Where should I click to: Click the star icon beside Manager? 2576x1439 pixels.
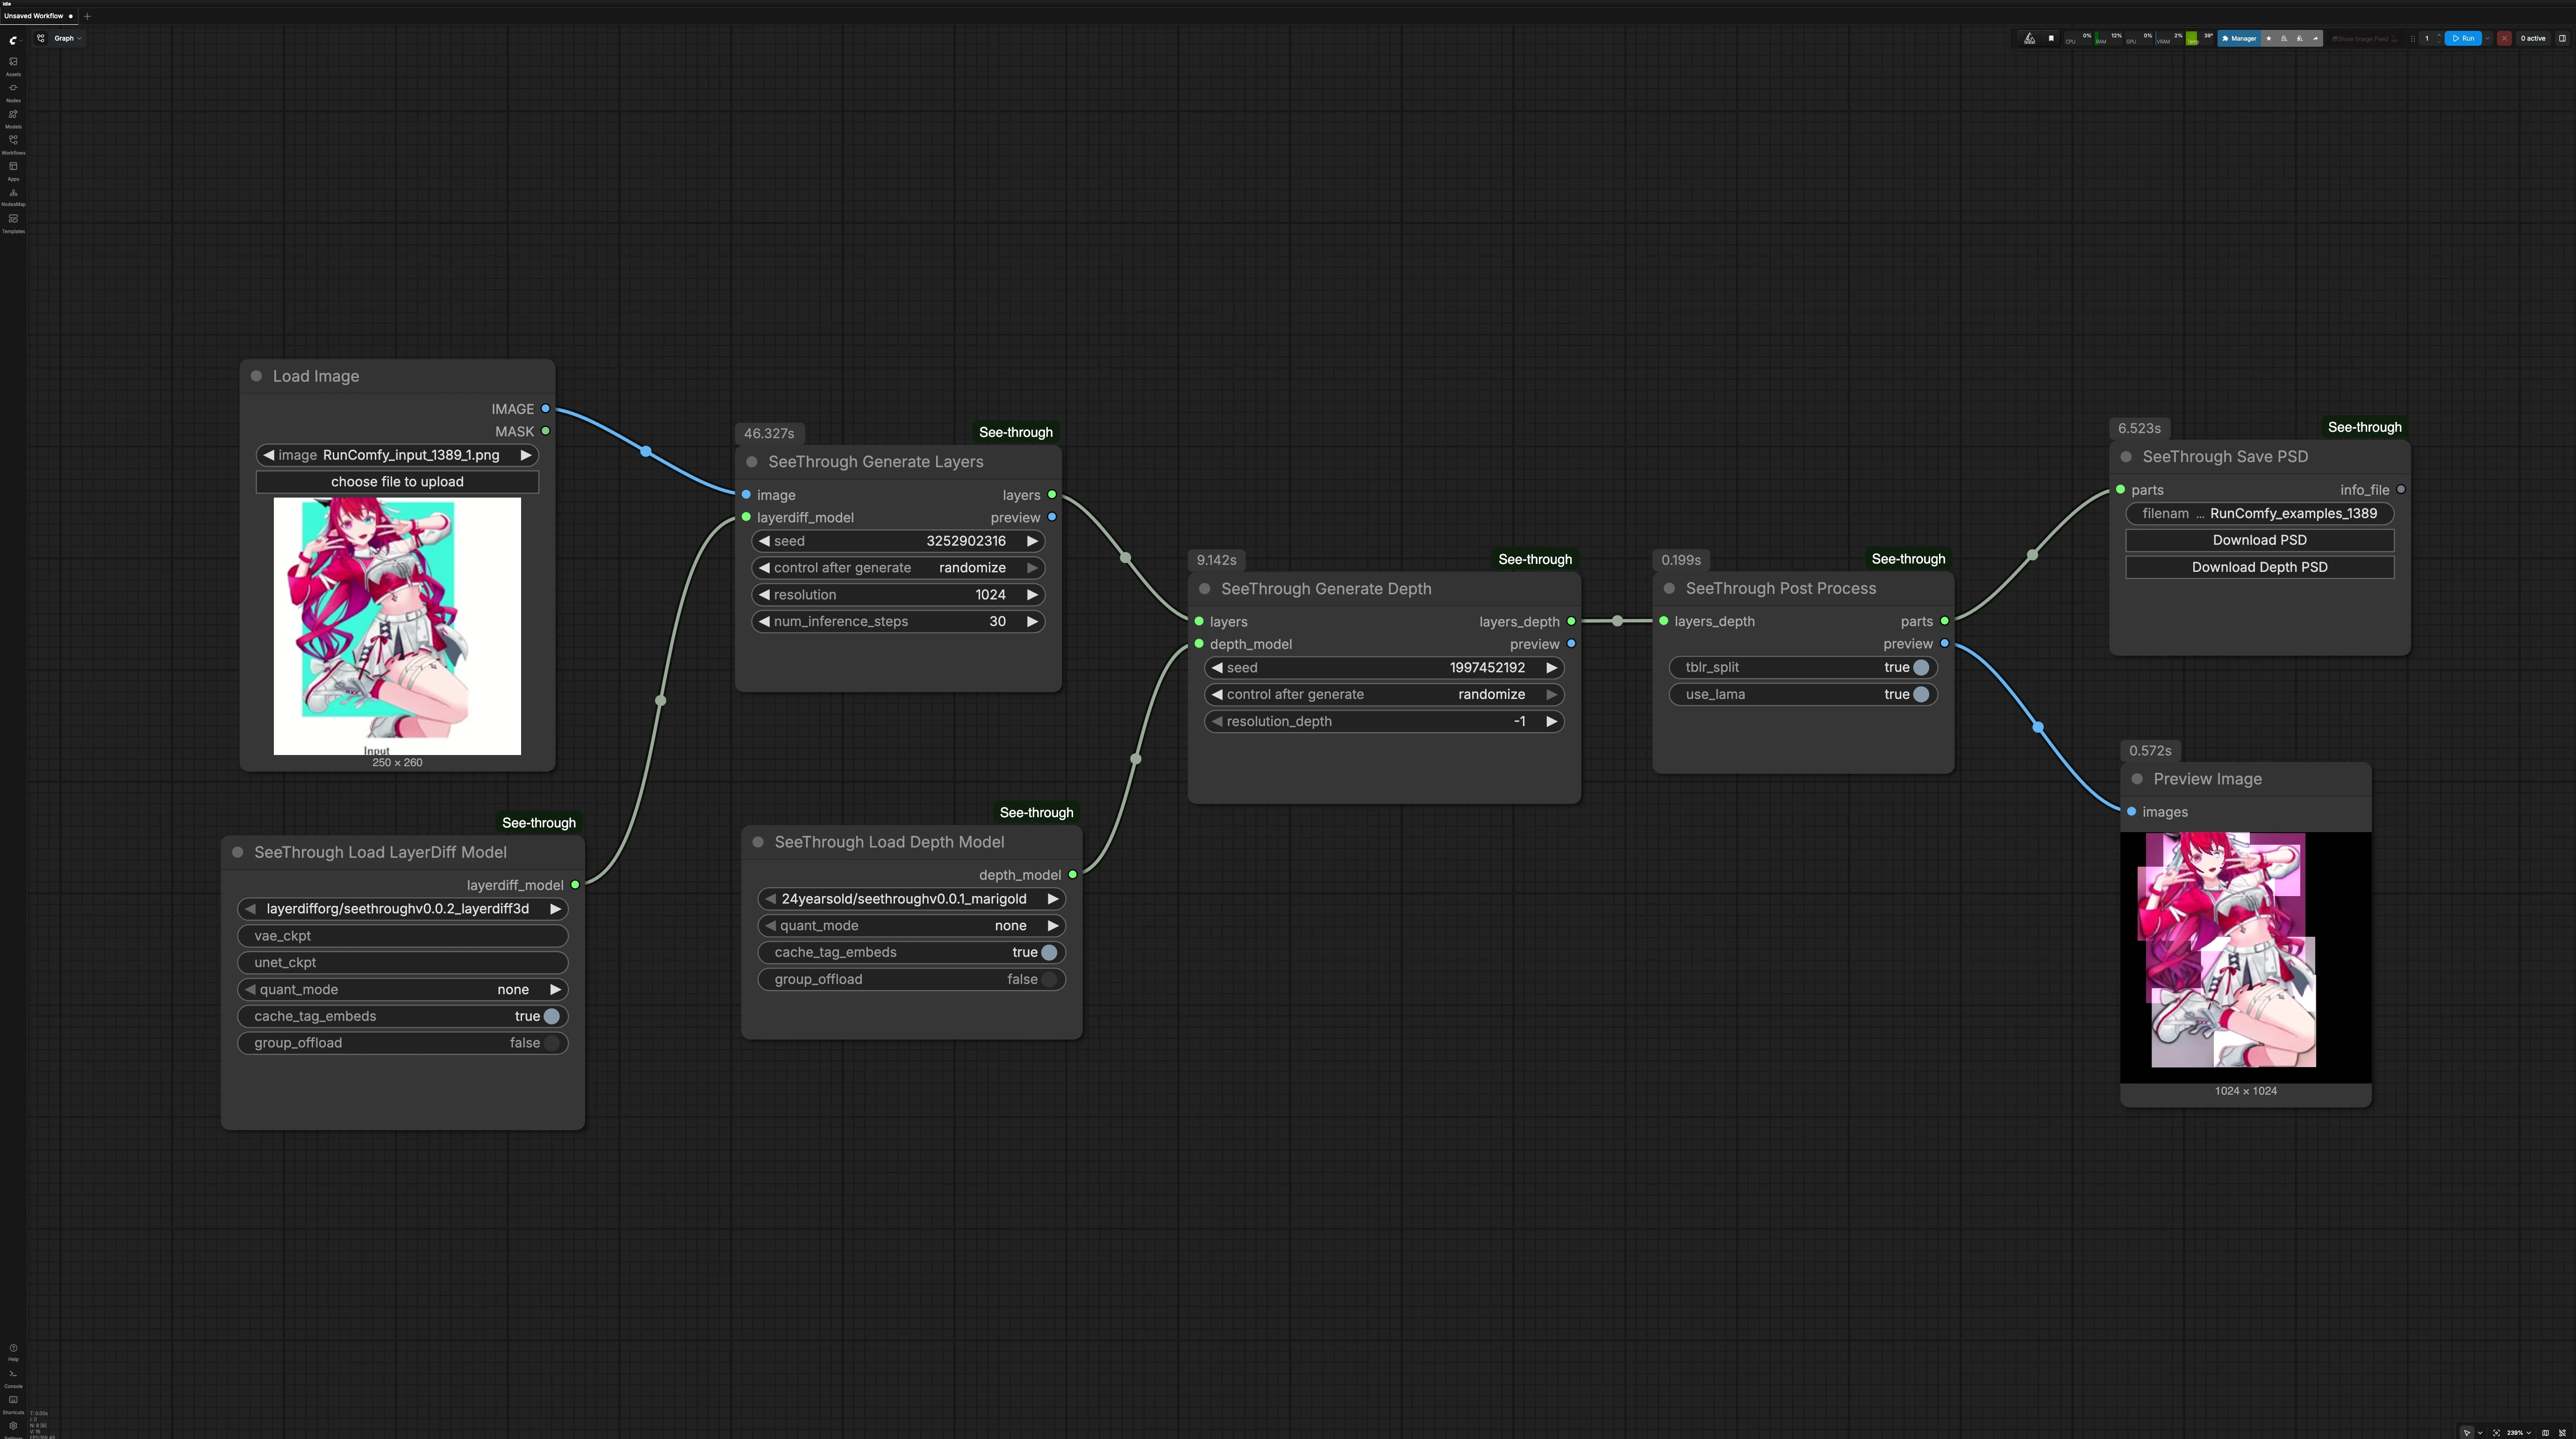click(x=2269, y=38)
